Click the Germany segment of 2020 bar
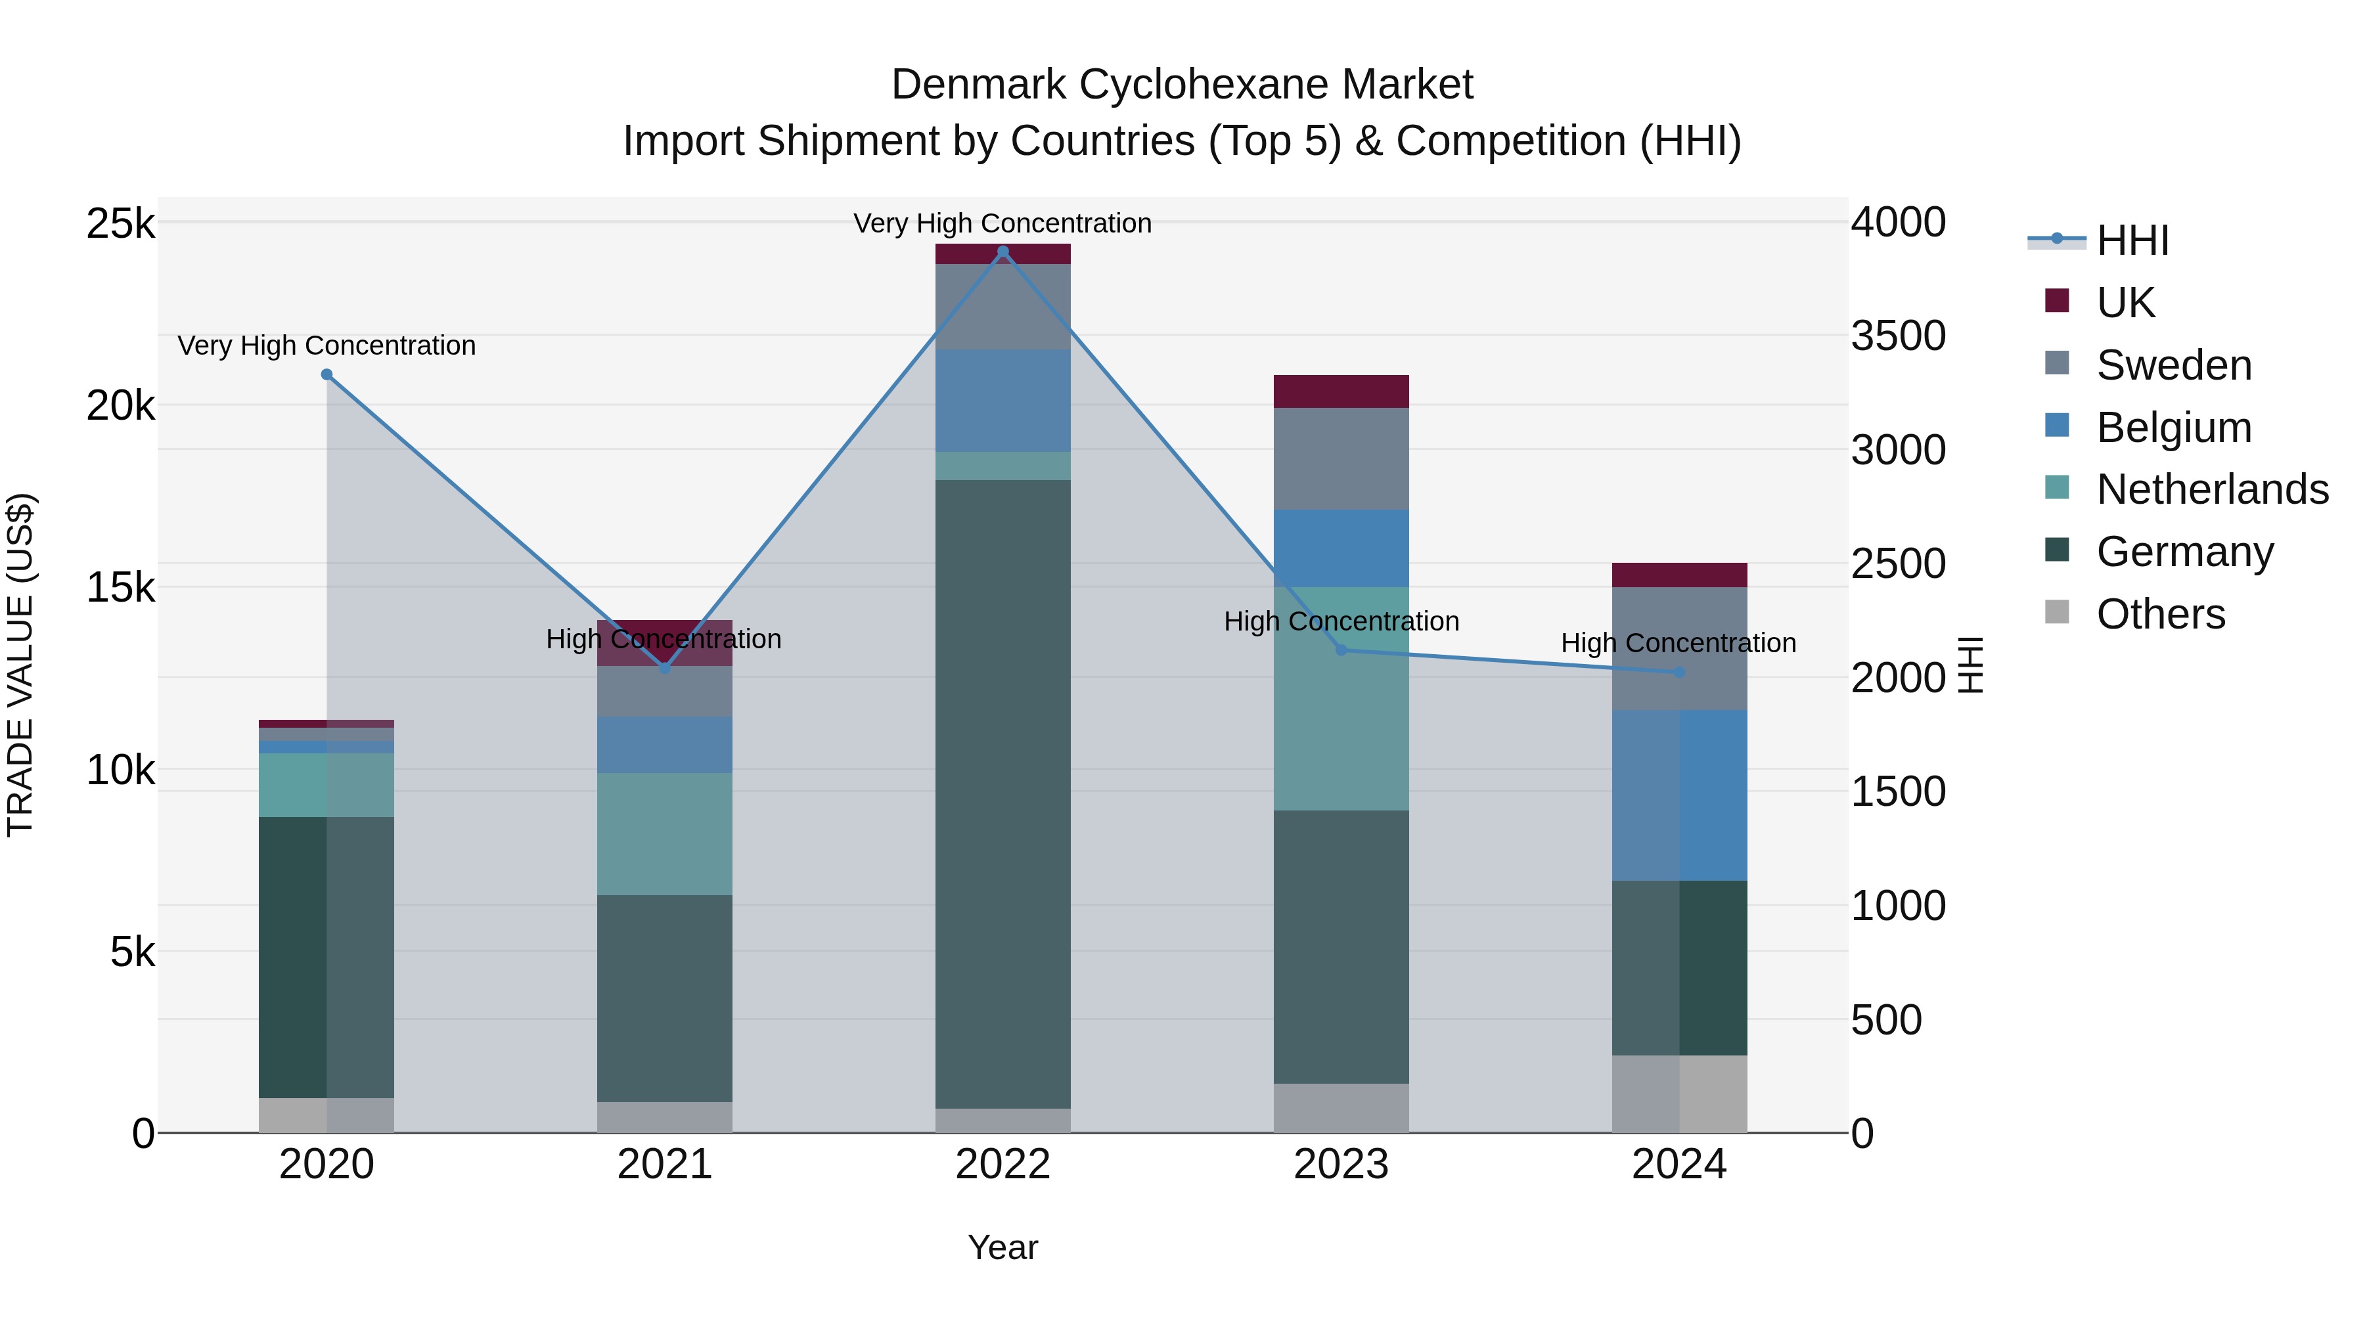The image size is (2365, 1330). pos(327,958)
